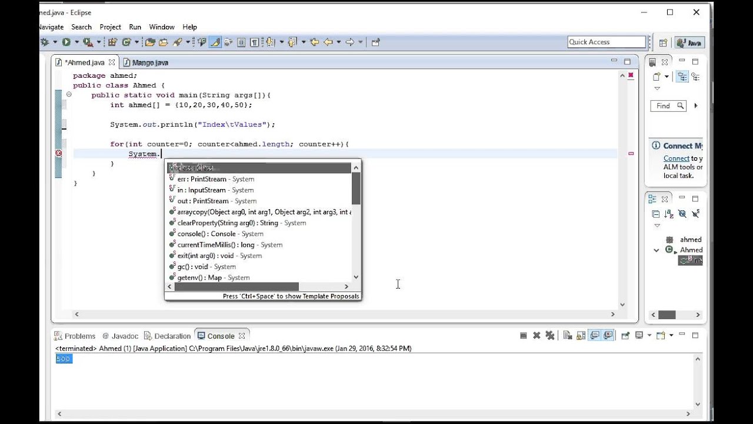Toggle Sort alphabetically in Outline
Image resolution: width=753 pixels, height=424 pixels.
pyautogui.click(x=669, y=214)
